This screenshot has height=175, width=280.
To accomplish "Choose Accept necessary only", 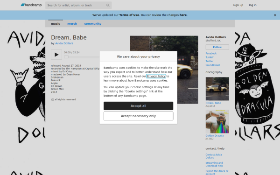I will [139, 116].
